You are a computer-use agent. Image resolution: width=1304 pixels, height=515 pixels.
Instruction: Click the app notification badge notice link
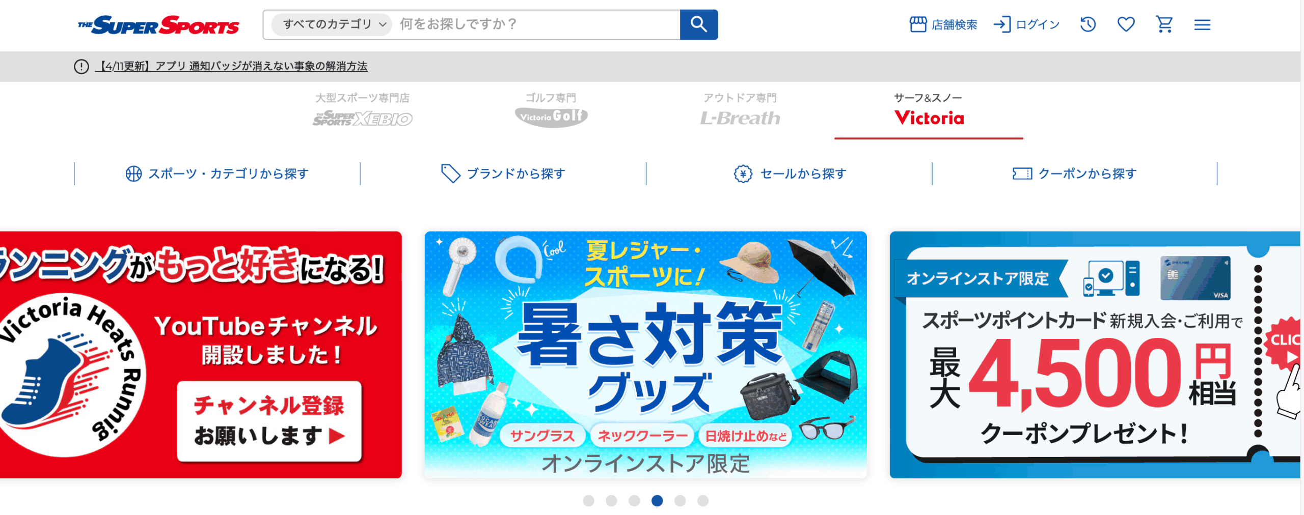coord(231,66)
